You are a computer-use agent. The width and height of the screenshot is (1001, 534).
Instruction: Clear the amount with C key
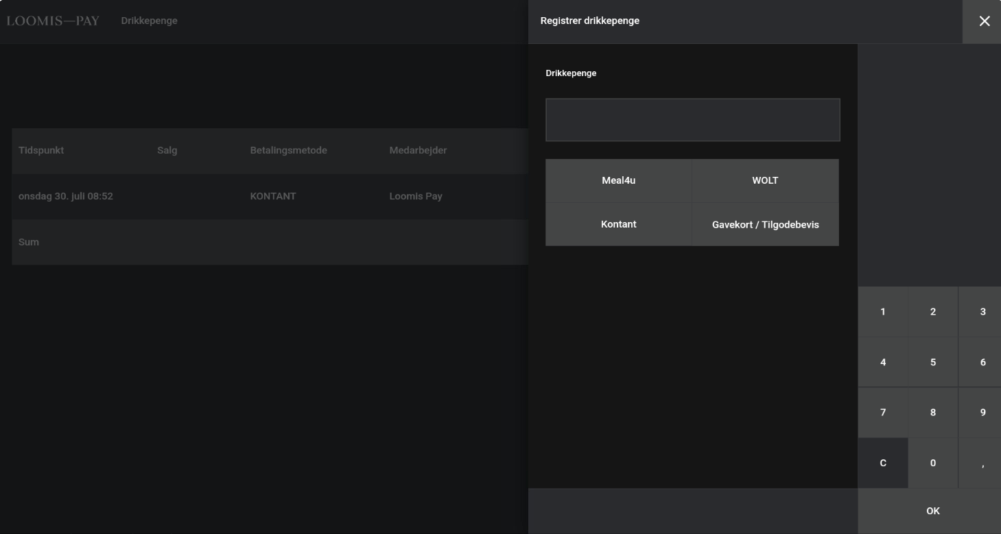pyautogui.click(x=882, y=463)
